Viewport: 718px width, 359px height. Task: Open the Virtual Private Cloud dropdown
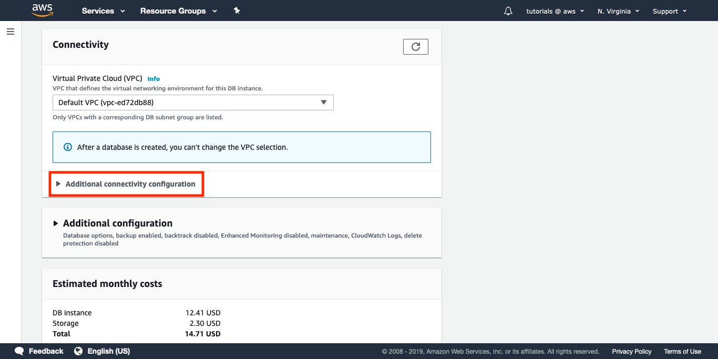click(193, 102)
